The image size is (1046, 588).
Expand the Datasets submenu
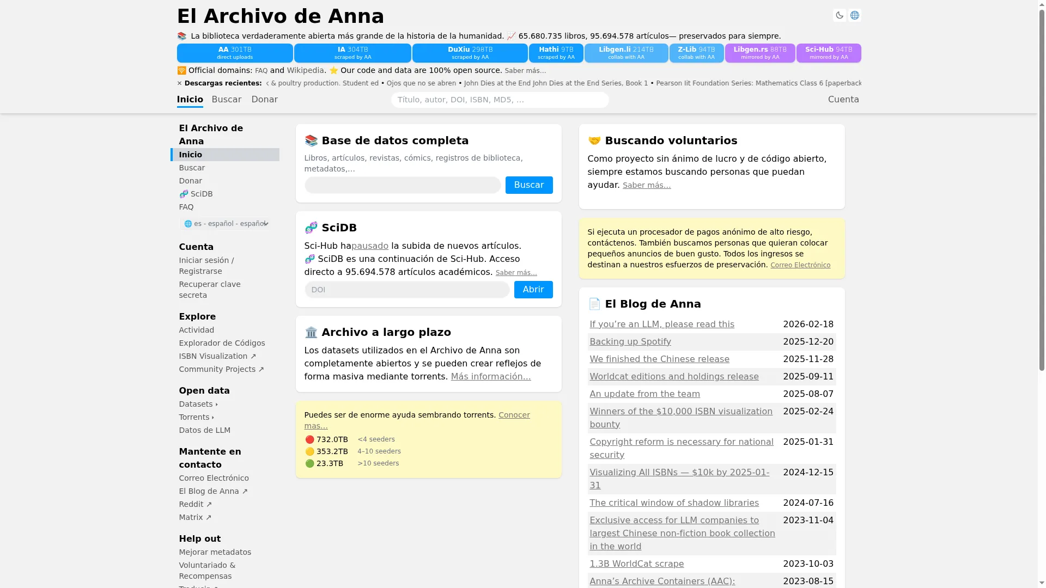[198, 404]
